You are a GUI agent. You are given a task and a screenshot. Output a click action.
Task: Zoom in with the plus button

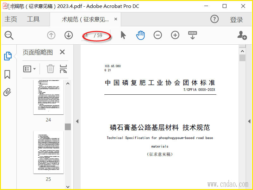[x=175, y=35]
